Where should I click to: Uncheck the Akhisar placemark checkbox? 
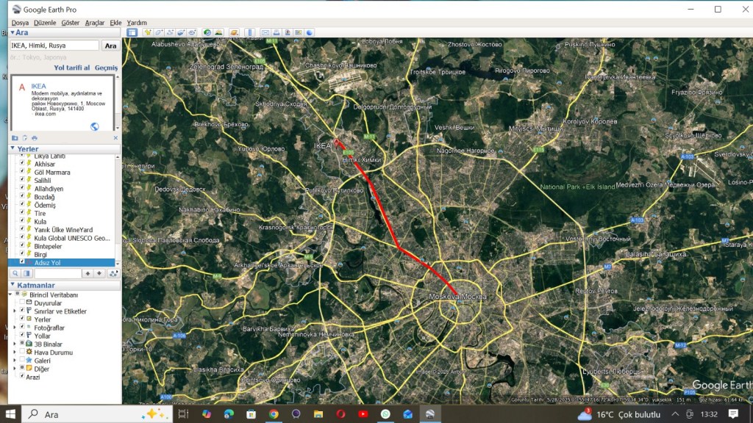[22, 164]
